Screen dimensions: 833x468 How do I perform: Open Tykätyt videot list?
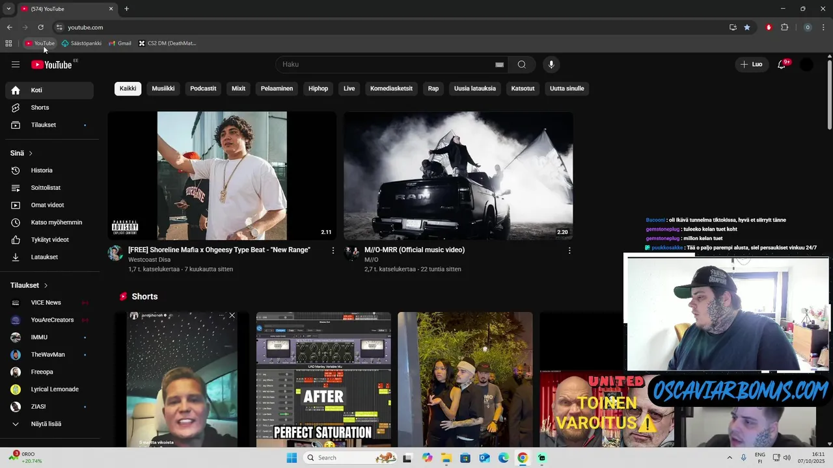click(49, 240)
